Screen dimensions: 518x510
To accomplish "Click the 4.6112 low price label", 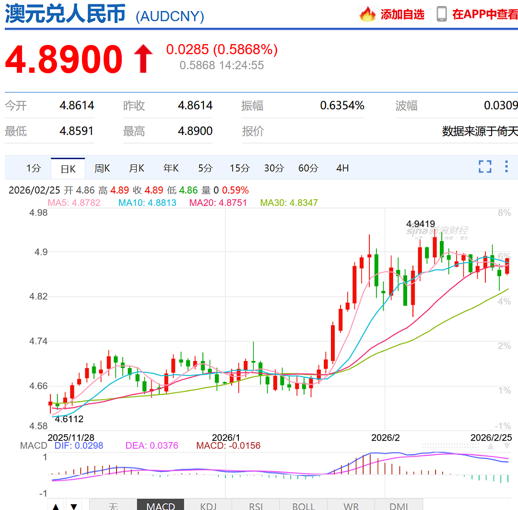I will pos(69,419).
